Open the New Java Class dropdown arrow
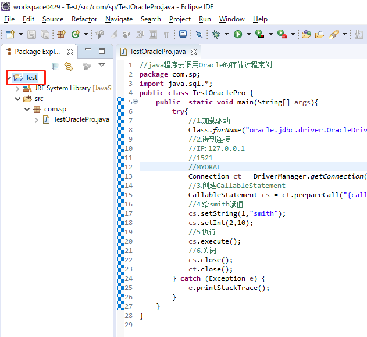 click(x=86, y=34)
